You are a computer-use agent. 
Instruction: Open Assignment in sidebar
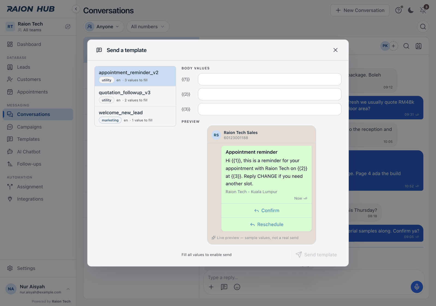pyautogui.click(x=38, y=187)
